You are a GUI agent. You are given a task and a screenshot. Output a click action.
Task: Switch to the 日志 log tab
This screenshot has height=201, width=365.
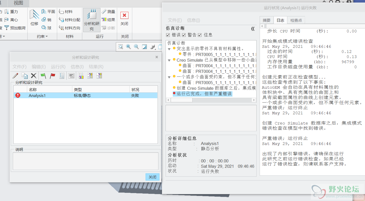point(280,20)
